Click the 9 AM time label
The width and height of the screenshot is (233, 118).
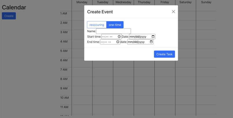64,88
